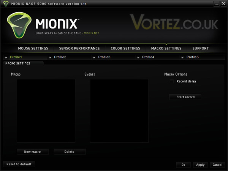Open the MIONIX.NET link
This screenshot has height=171, width=228.
tap(91, 33)
